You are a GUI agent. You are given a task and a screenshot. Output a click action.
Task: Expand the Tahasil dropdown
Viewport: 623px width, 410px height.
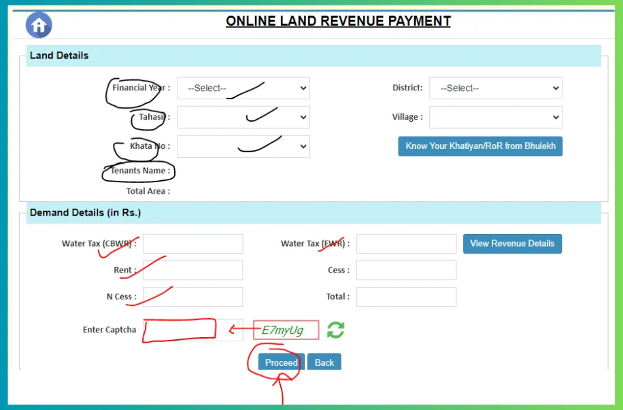[243, 117]
